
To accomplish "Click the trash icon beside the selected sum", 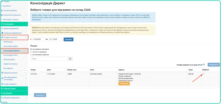I will tap(204, 65).
